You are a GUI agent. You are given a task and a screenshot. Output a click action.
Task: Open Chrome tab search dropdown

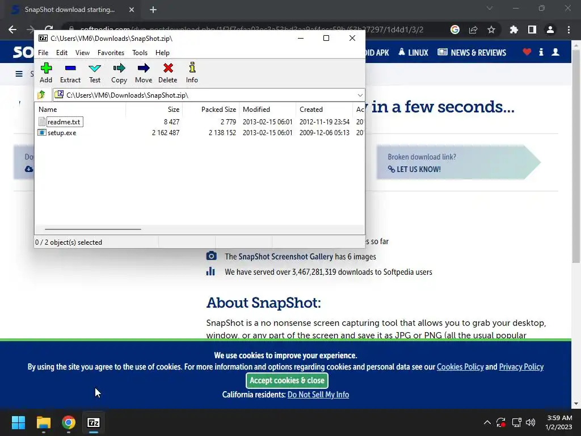click(x=490, y=8)
